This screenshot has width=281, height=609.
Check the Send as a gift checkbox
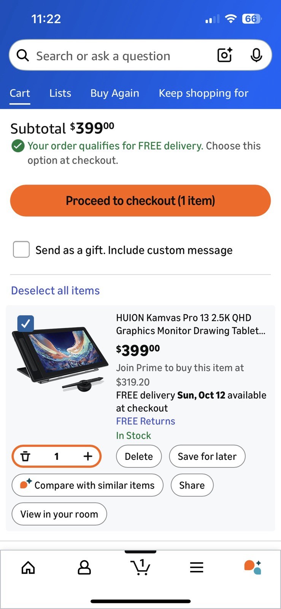point(21,250)
